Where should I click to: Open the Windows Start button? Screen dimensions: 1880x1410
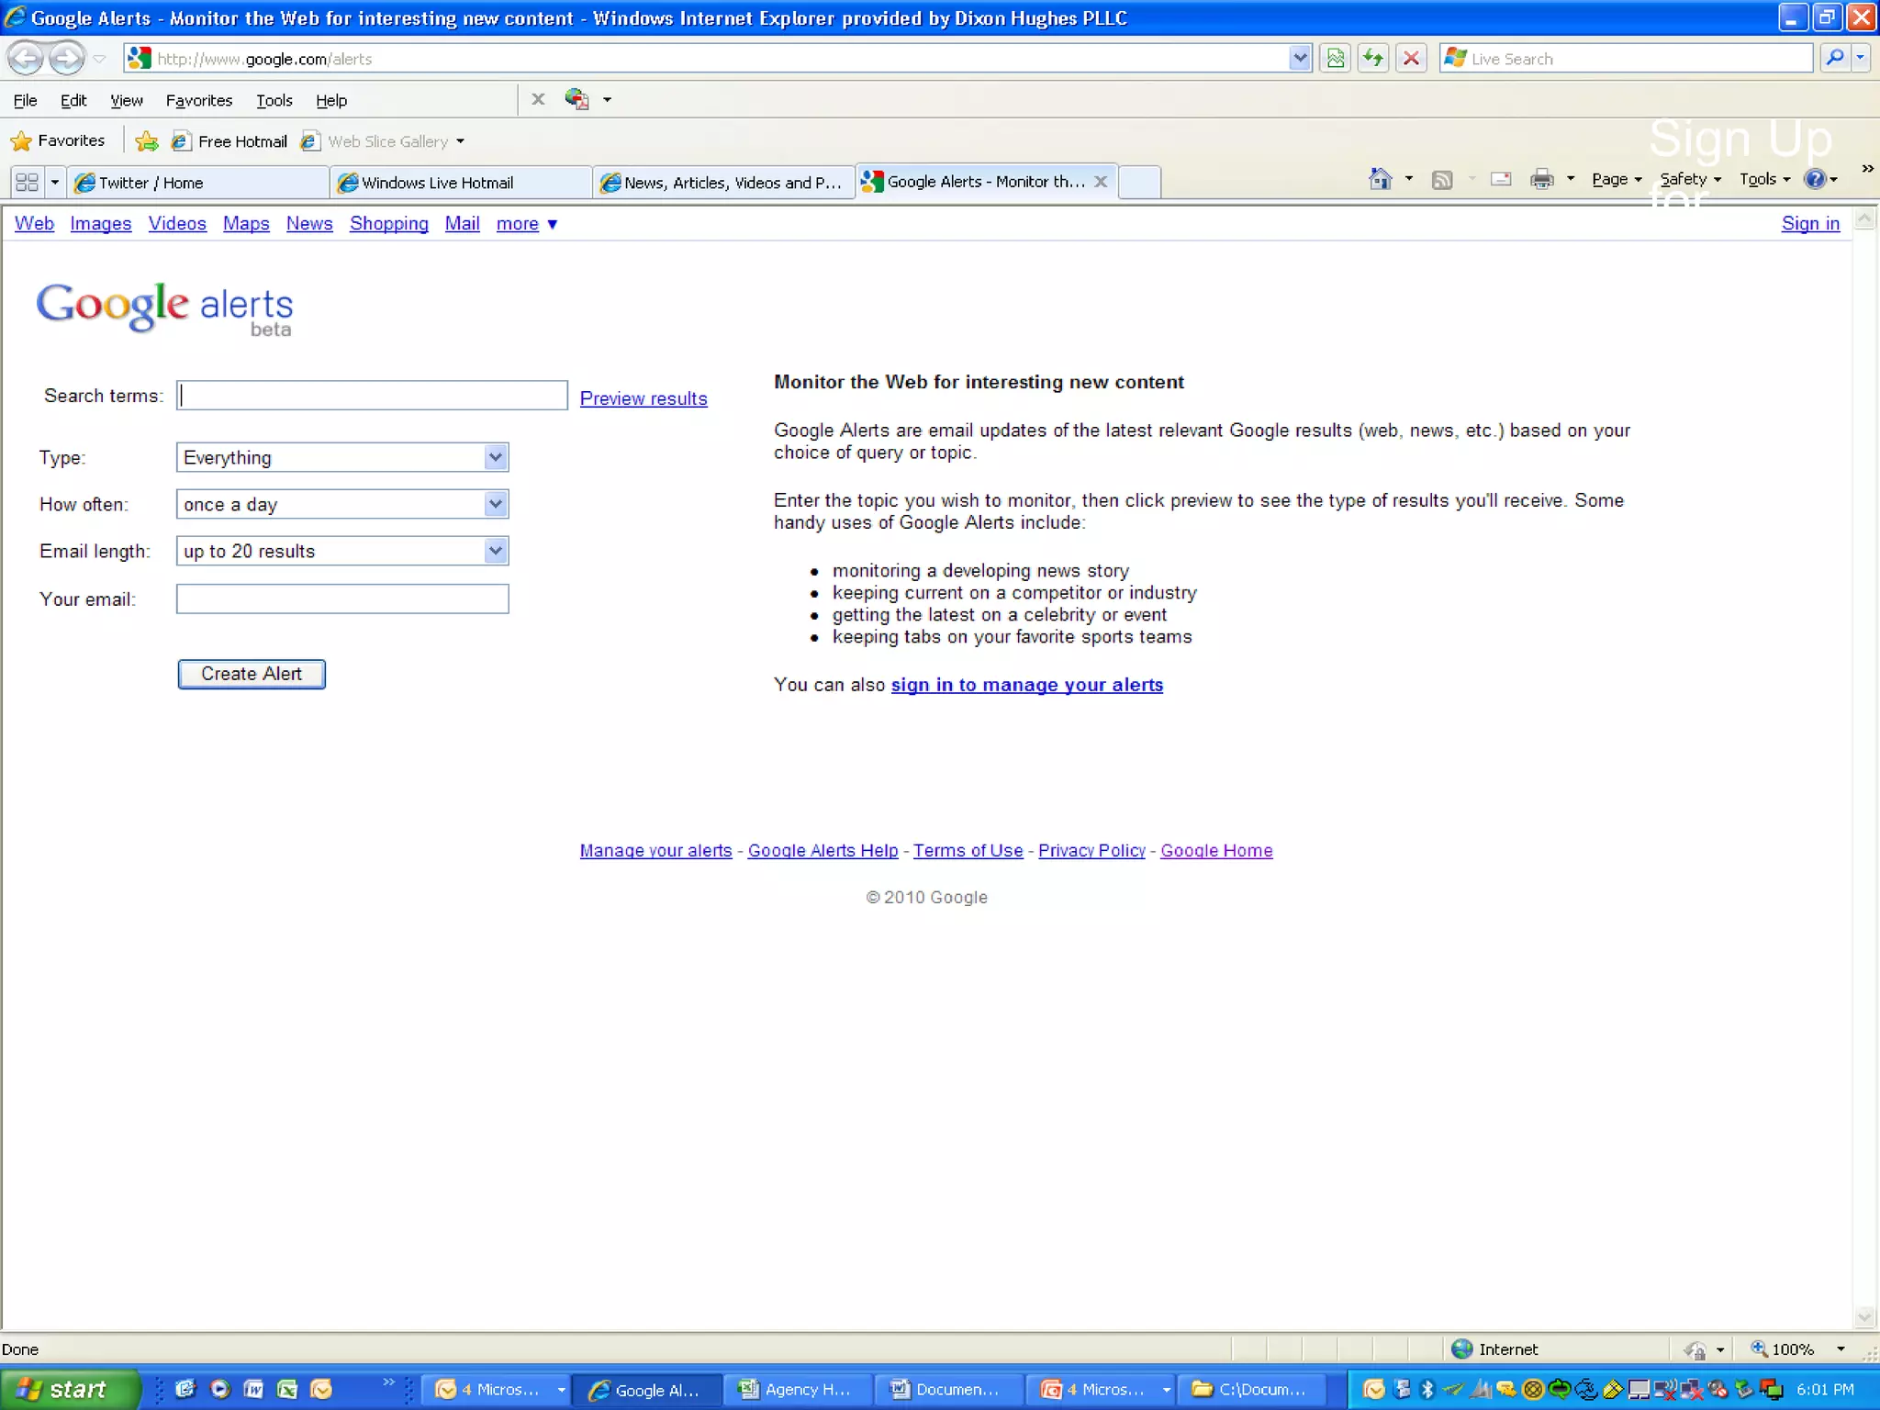pos(66,1389)
